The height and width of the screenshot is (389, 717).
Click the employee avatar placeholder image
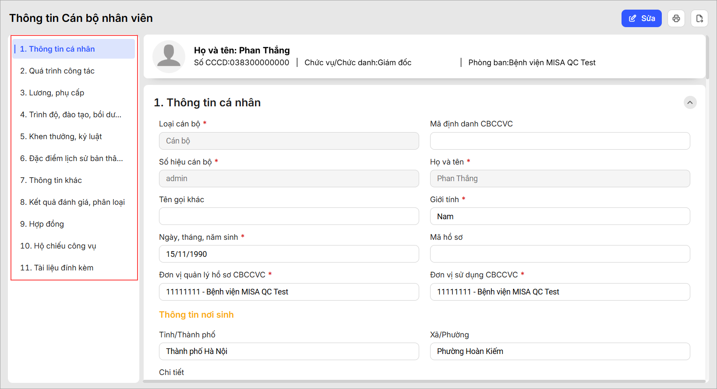169,56
